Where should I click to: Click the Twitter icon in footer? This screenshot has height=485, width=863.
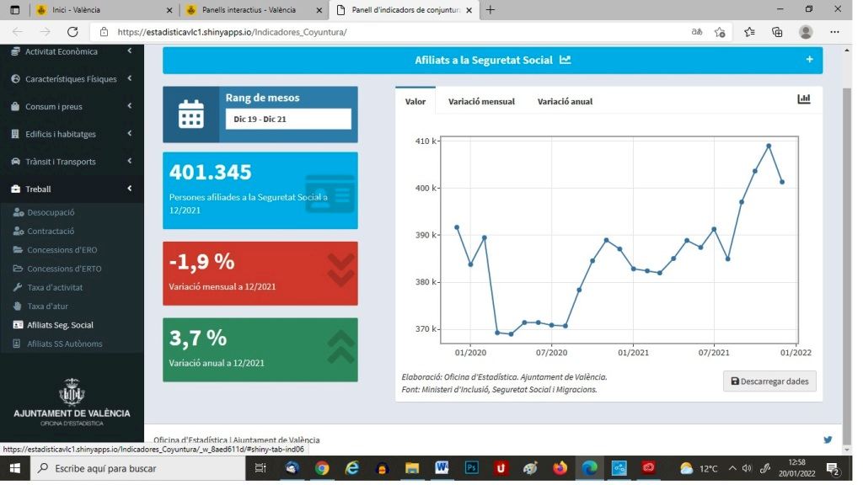(x=828, y=440)
